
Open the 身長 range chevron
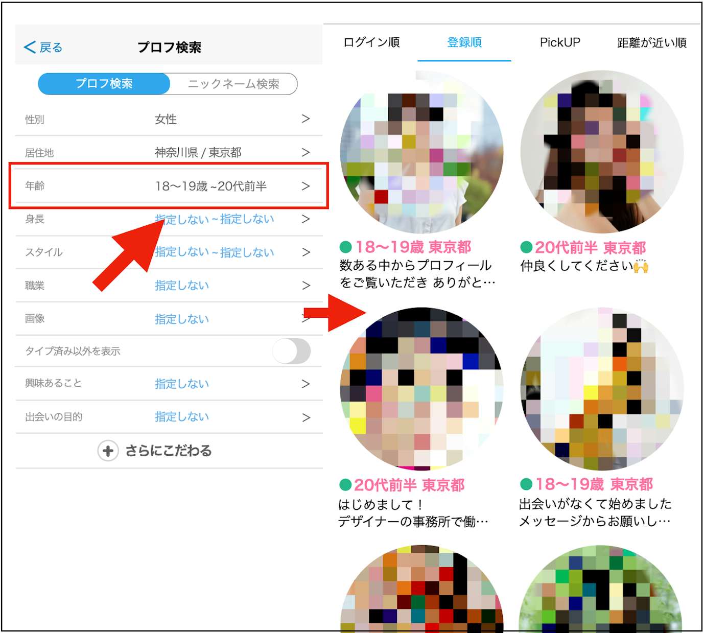point(306,219)
